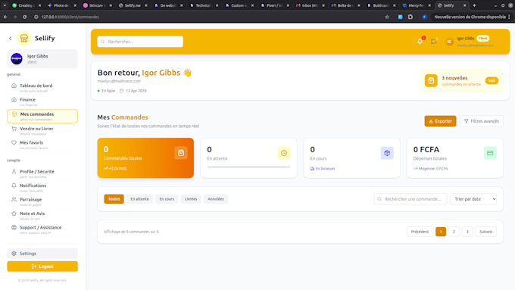Switch to the Inbox Gmail browser tab
Screen dimensions: 515x290
click(311, 5)
